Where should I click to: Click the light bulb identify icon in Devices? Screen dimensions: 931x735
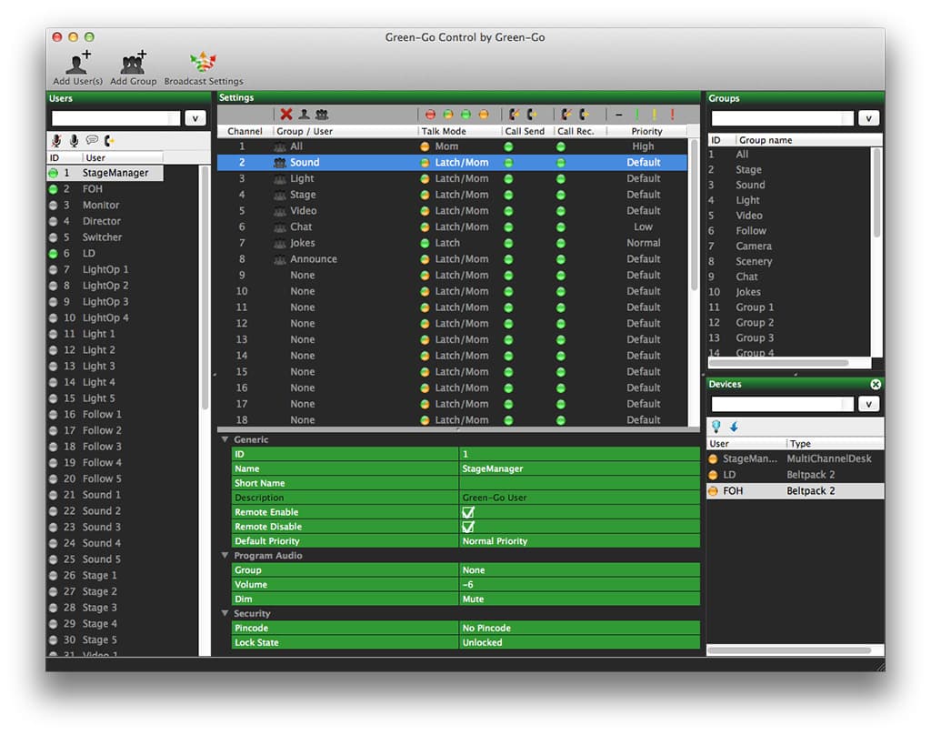click(716, 426)
